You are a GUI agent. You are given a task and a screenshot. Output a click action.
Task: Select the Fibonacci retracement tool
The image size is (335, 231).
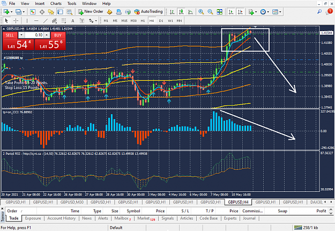64,20
